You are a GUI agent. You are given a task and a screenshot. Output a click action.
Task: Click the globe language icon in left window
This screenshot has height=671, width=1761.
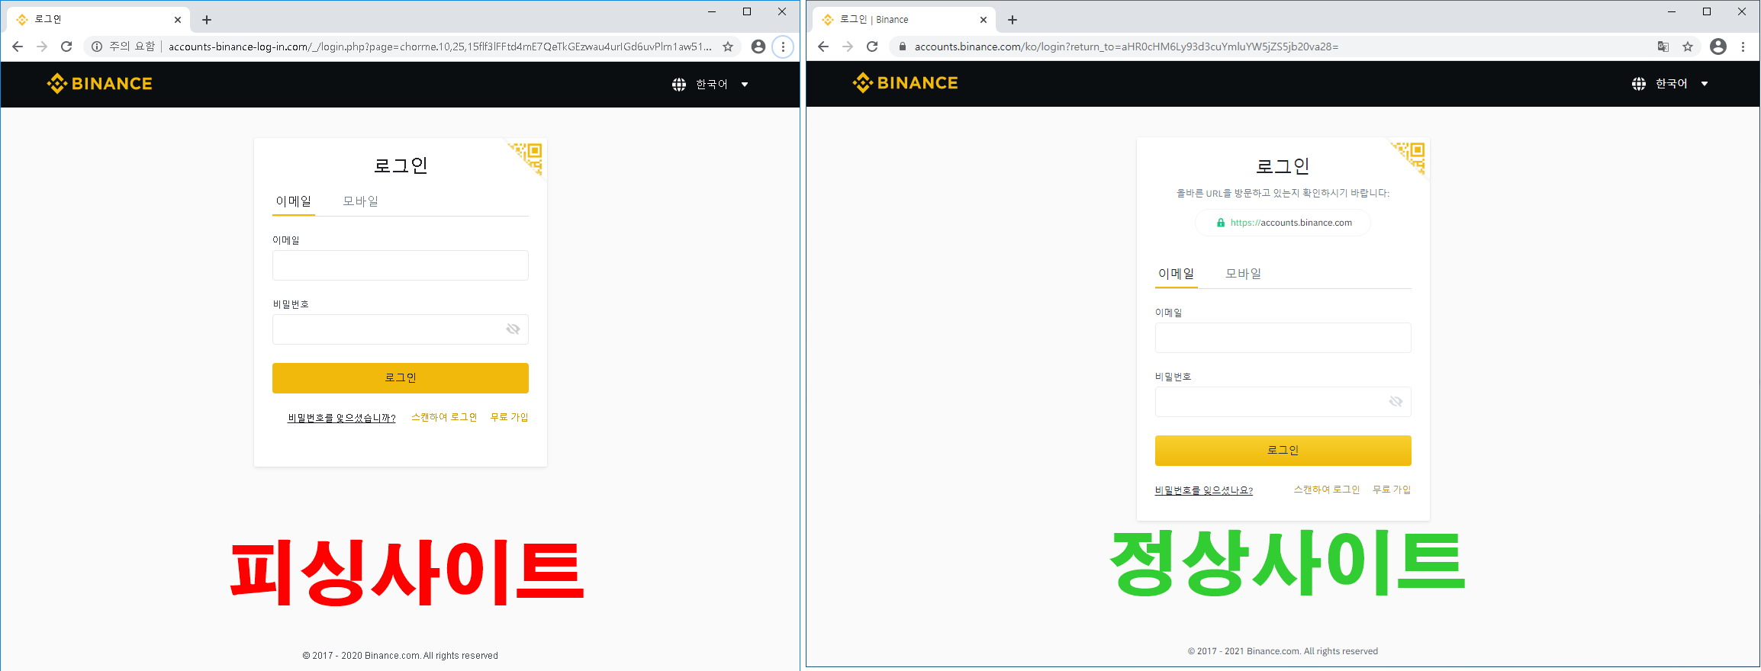pyautogui.click(x=679, y=85)
